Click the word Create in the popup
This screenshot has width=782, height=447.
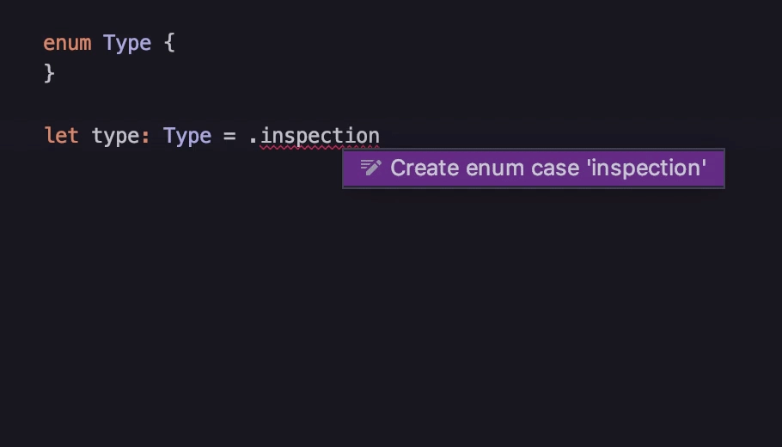point(425,168)
